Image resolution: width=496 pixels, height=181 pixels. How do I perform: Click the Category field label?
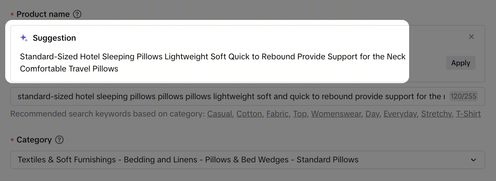(34, 140)
